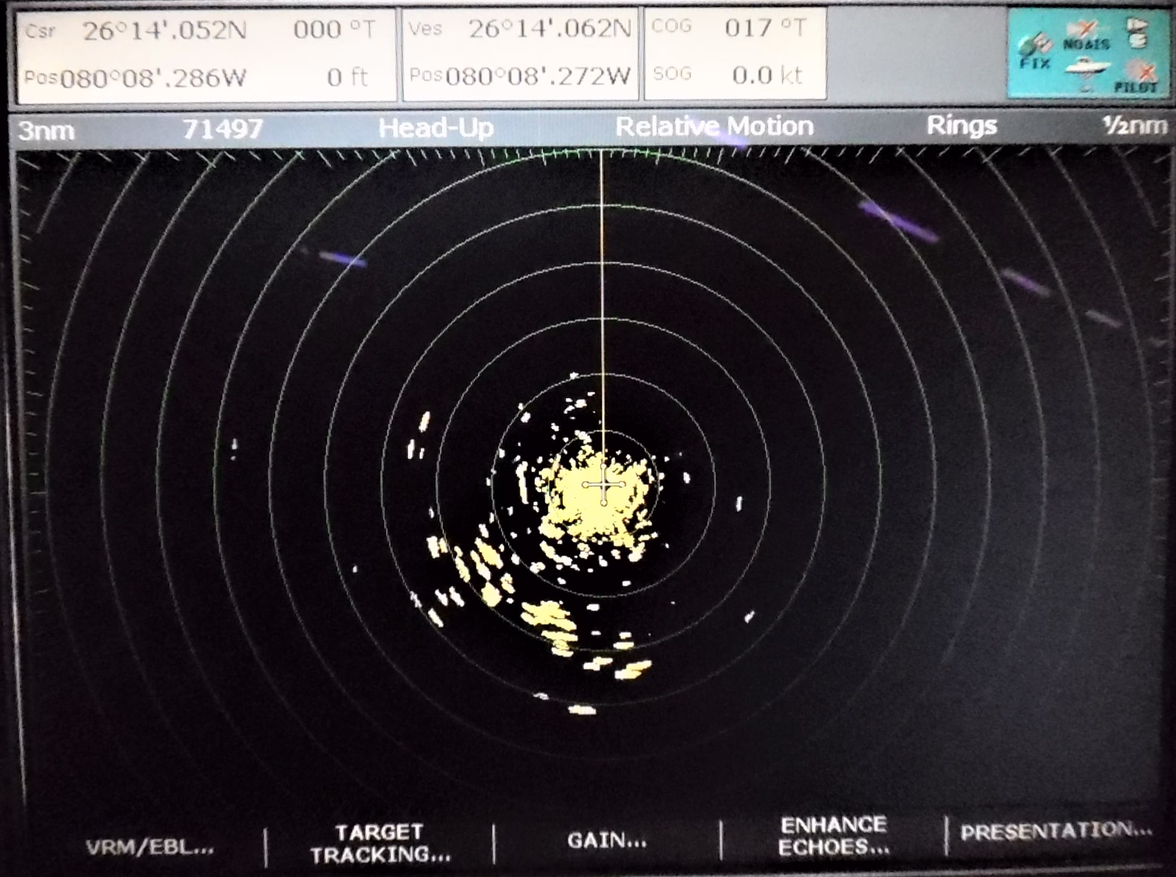Click the vessel position Ves data box
The height and width of the screenshot is (877, 1176).
click(x=520, y=54)
